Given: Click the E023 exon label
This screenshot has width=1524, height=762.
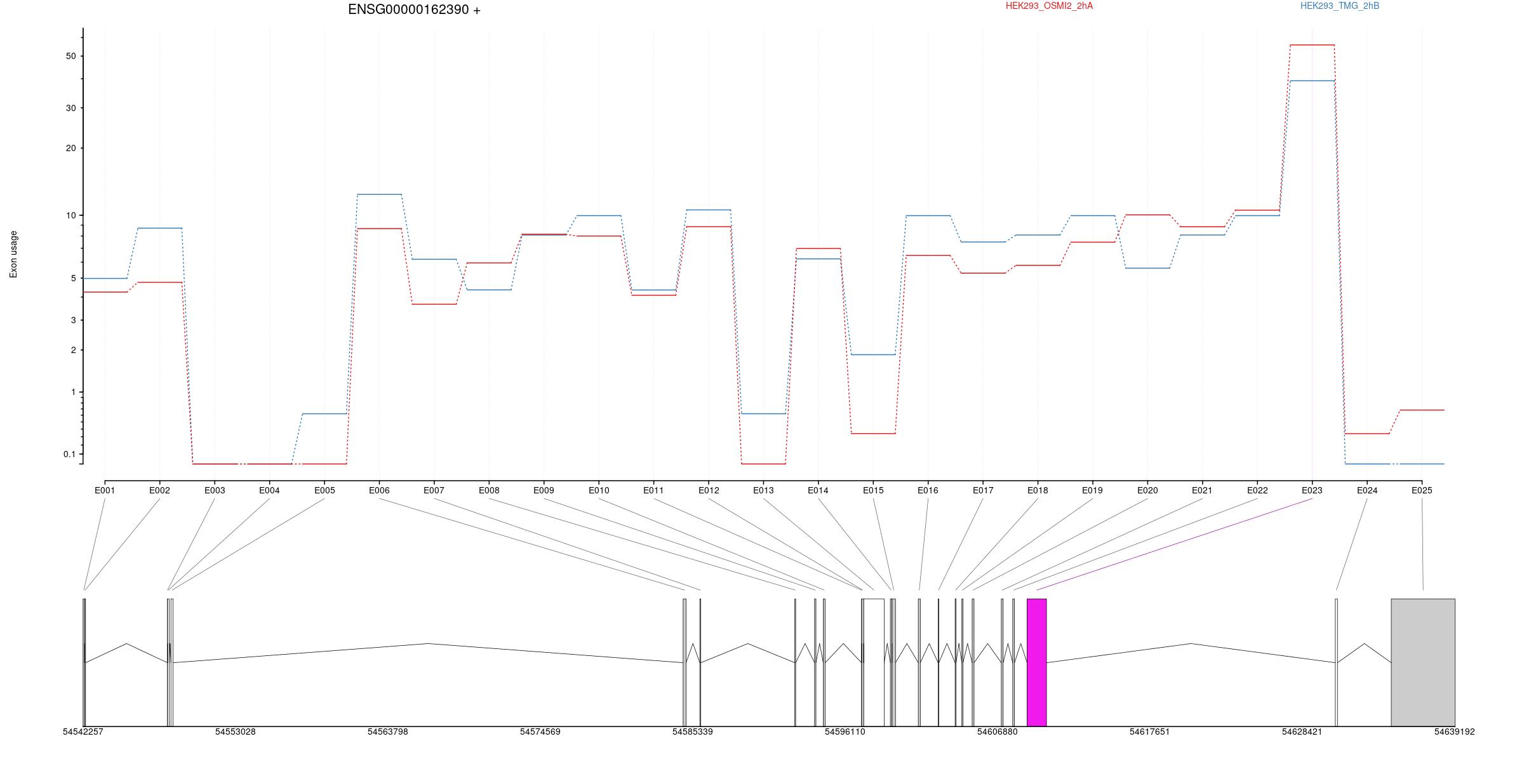Looking at the screenshot, I should (x=1312, y=490).
